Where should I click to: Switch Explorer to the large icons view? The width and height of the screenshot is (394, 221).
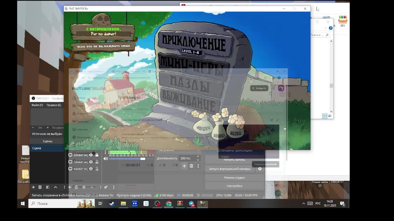pyautogui.click(x=330, y=116)
